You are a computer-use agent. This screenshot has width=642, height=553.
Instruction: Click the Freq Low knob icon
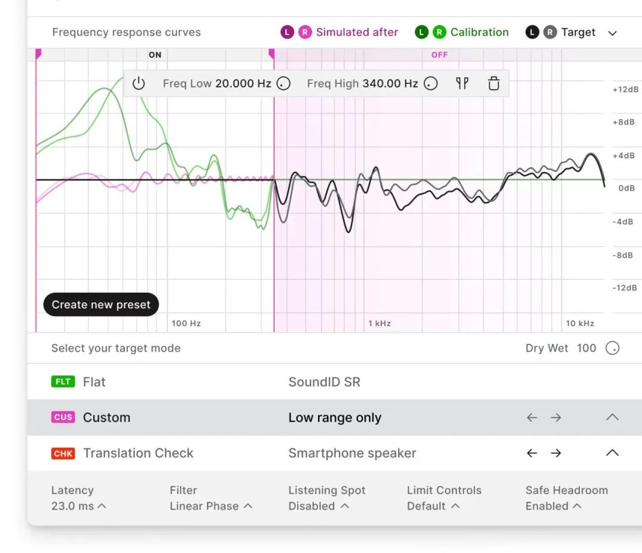pyautogui.click(x=284, y=84)
